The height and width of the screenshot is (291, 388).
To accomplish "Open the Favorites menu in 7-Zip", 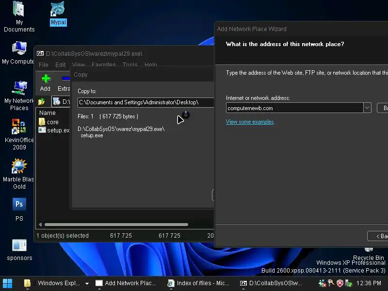I will [x=103, y=65].
